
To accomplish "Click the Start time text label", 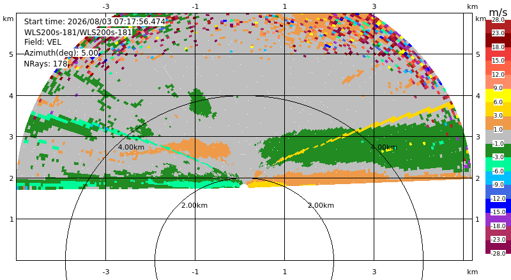I will [95, 22].
